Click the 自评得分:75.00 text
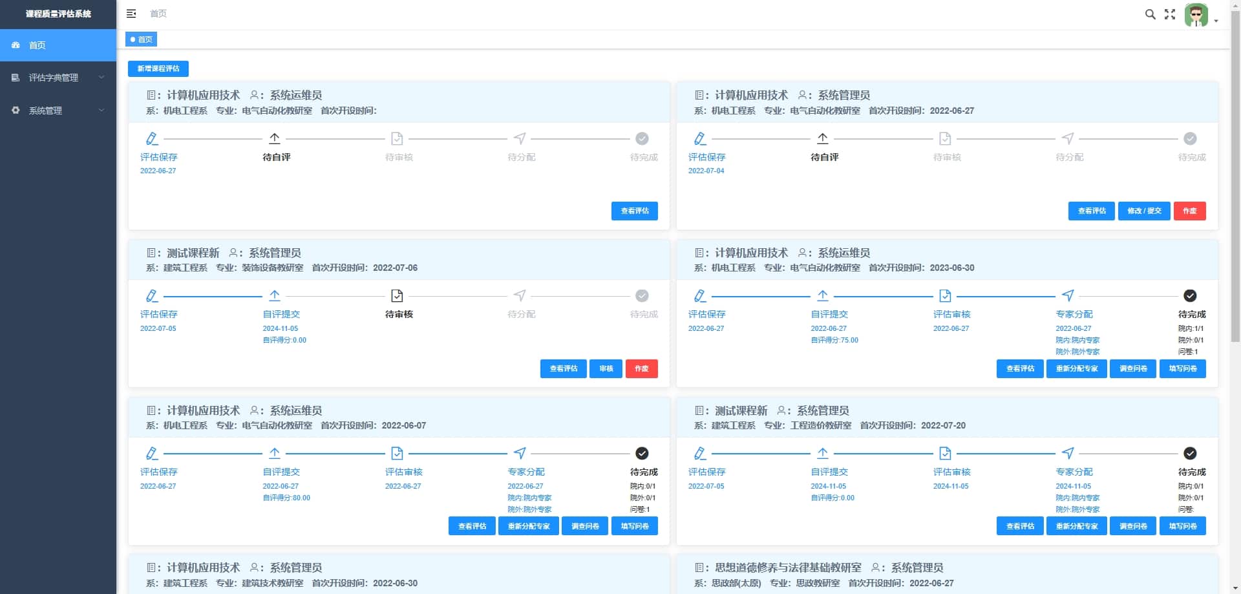The image size is (1241, 594). pos(834,340)
